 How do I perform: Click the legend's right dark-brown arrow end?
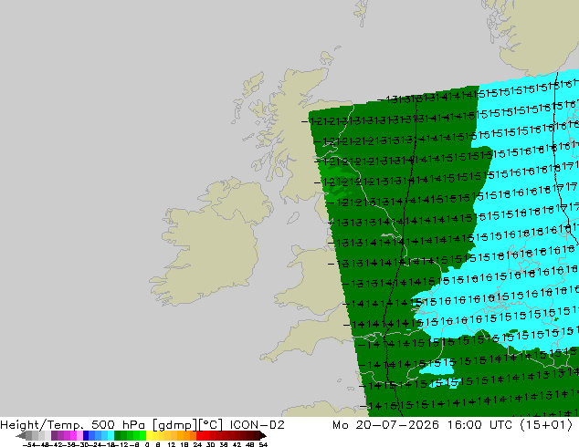coord(263,435)
